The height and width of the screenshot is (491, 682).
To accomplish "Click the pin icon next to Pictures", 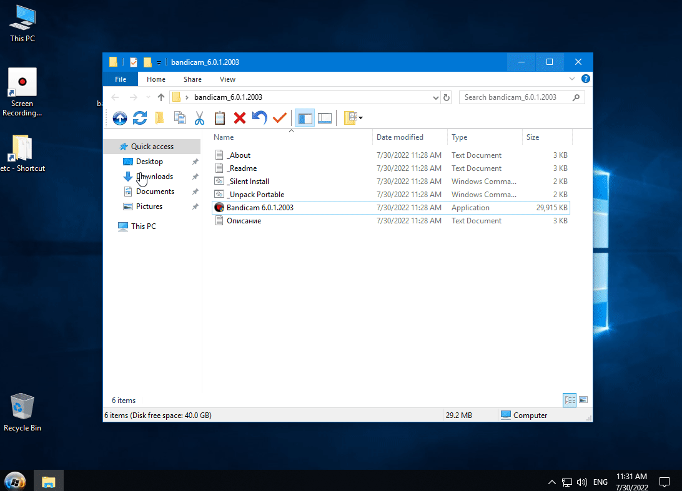I will 195,207.
